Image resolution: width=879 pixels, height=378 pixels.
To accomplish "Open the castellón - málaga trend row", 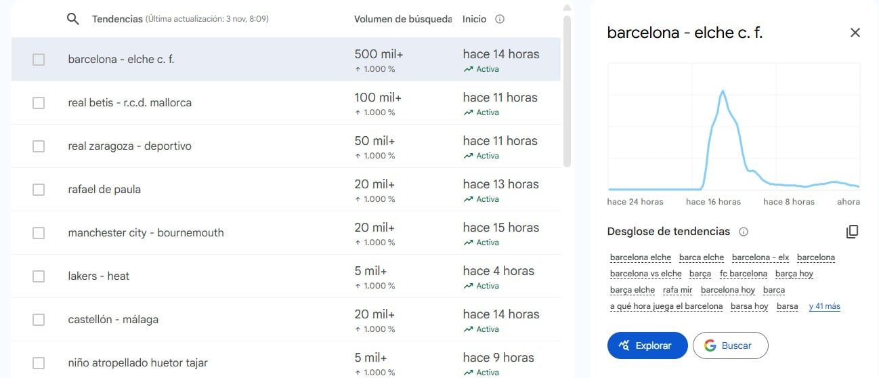I will [113, 319].
